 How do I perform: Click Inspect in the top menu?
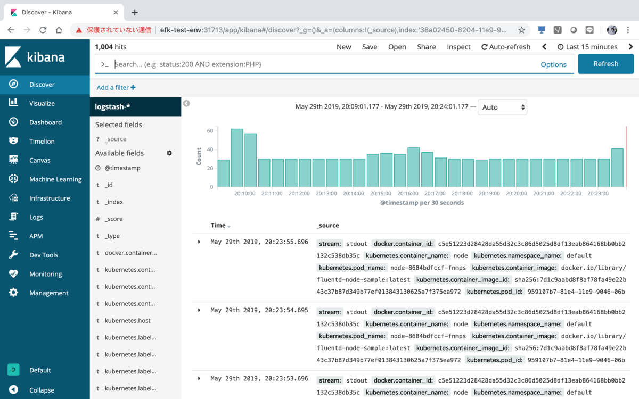458,47
